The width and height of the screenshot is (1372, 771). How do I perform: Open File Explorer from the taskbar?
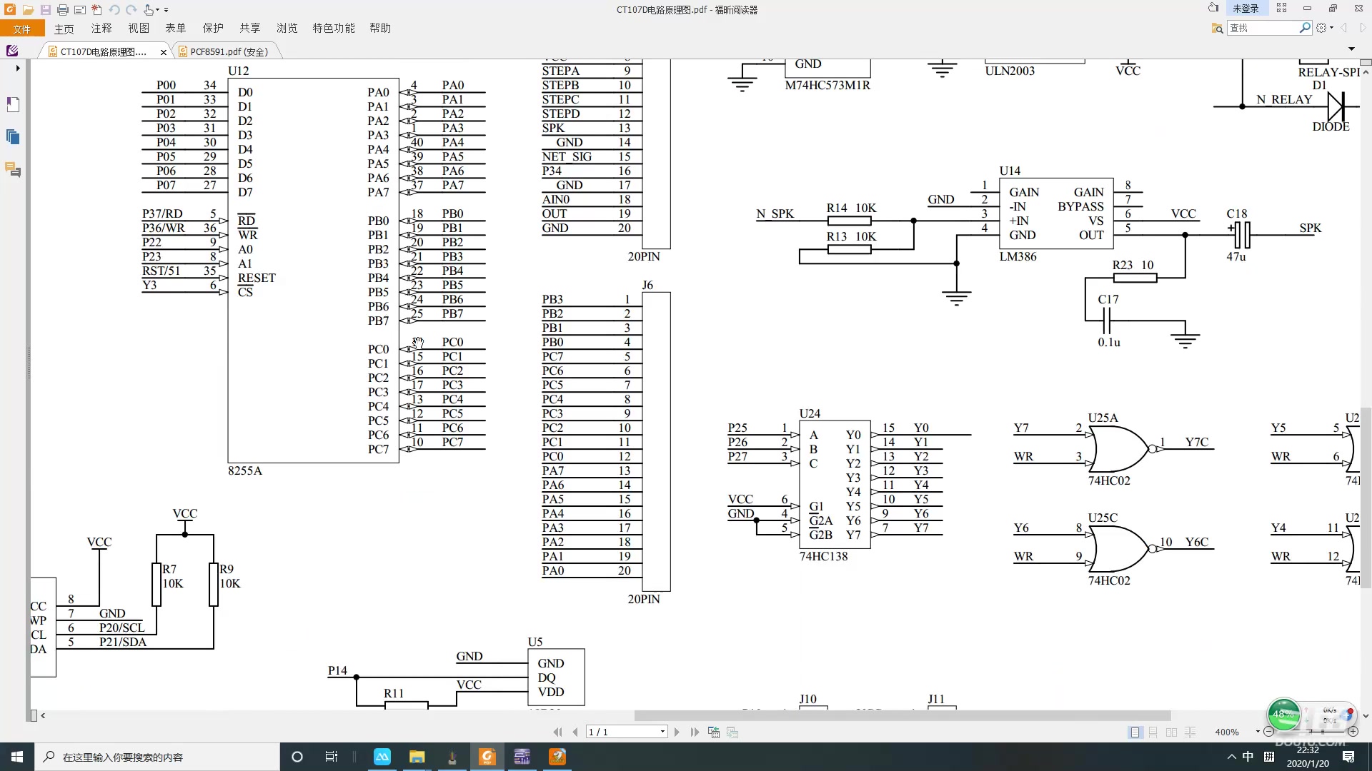417,757
